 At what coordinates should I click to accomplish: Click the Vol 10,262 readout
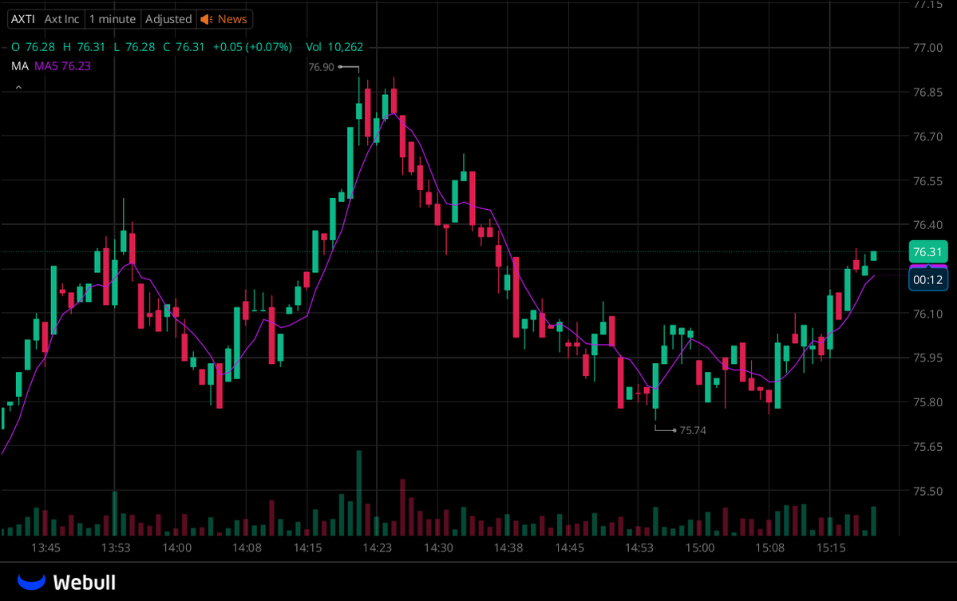click(x=334, y=47)
